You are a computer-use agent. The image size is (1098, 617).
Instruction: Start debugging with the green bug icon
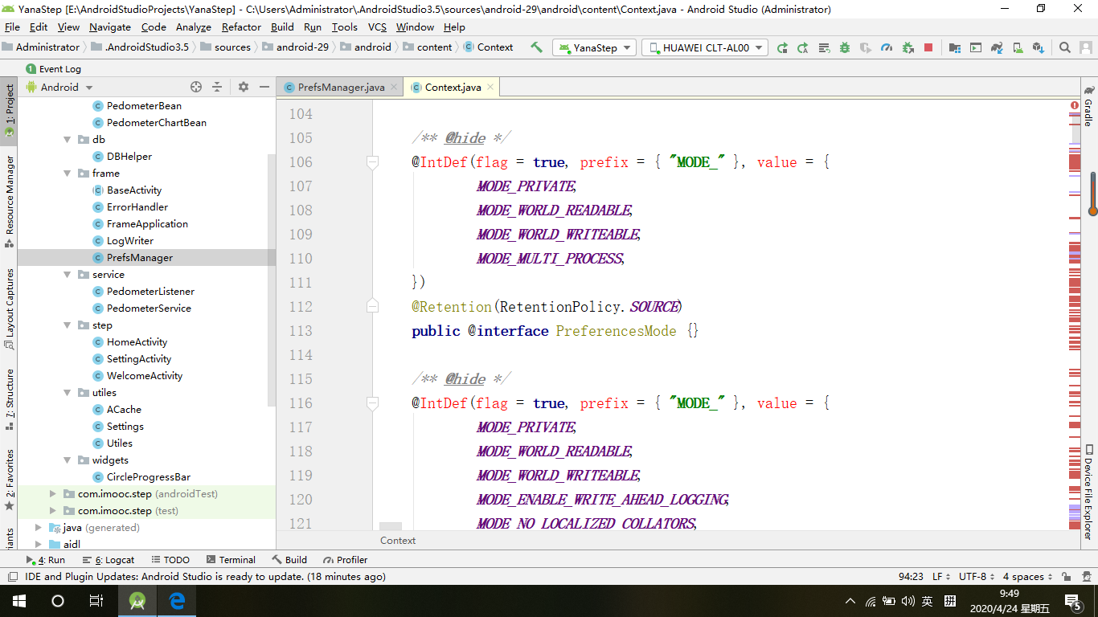click(x=845, y=47)
